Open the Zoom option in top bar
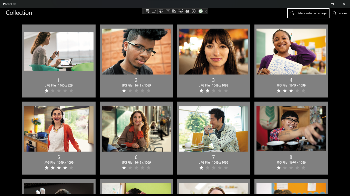The height and width of the screenshot is (196, 350). pyautogui.click(x=340, y=13)
